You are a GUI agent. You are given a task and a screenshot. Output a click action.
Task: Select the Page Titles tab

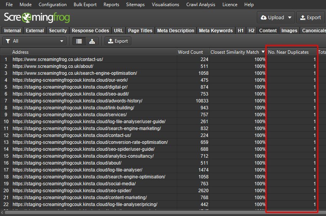point(140,31)
